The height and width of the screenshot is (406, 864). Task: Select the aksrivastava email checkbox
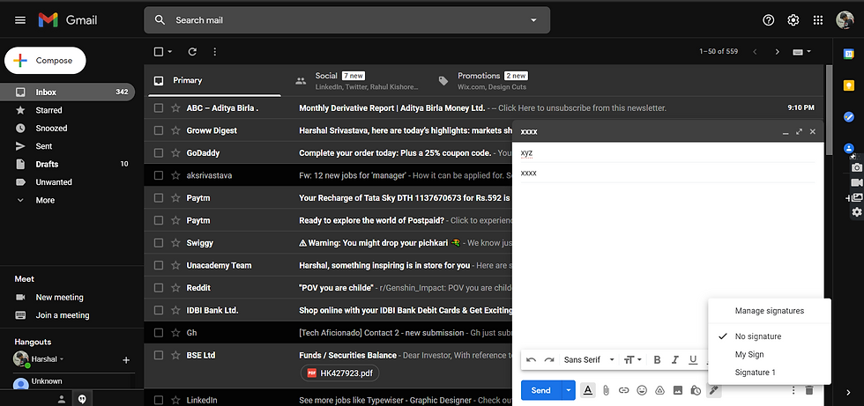pyautogui.click(x=159, y=175)
